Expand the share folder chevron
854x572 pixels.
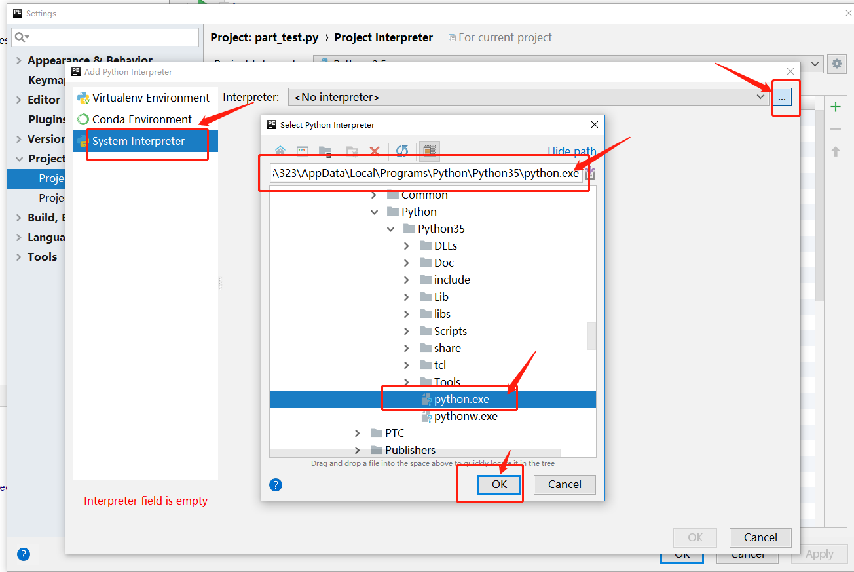[x=407, y=348]
